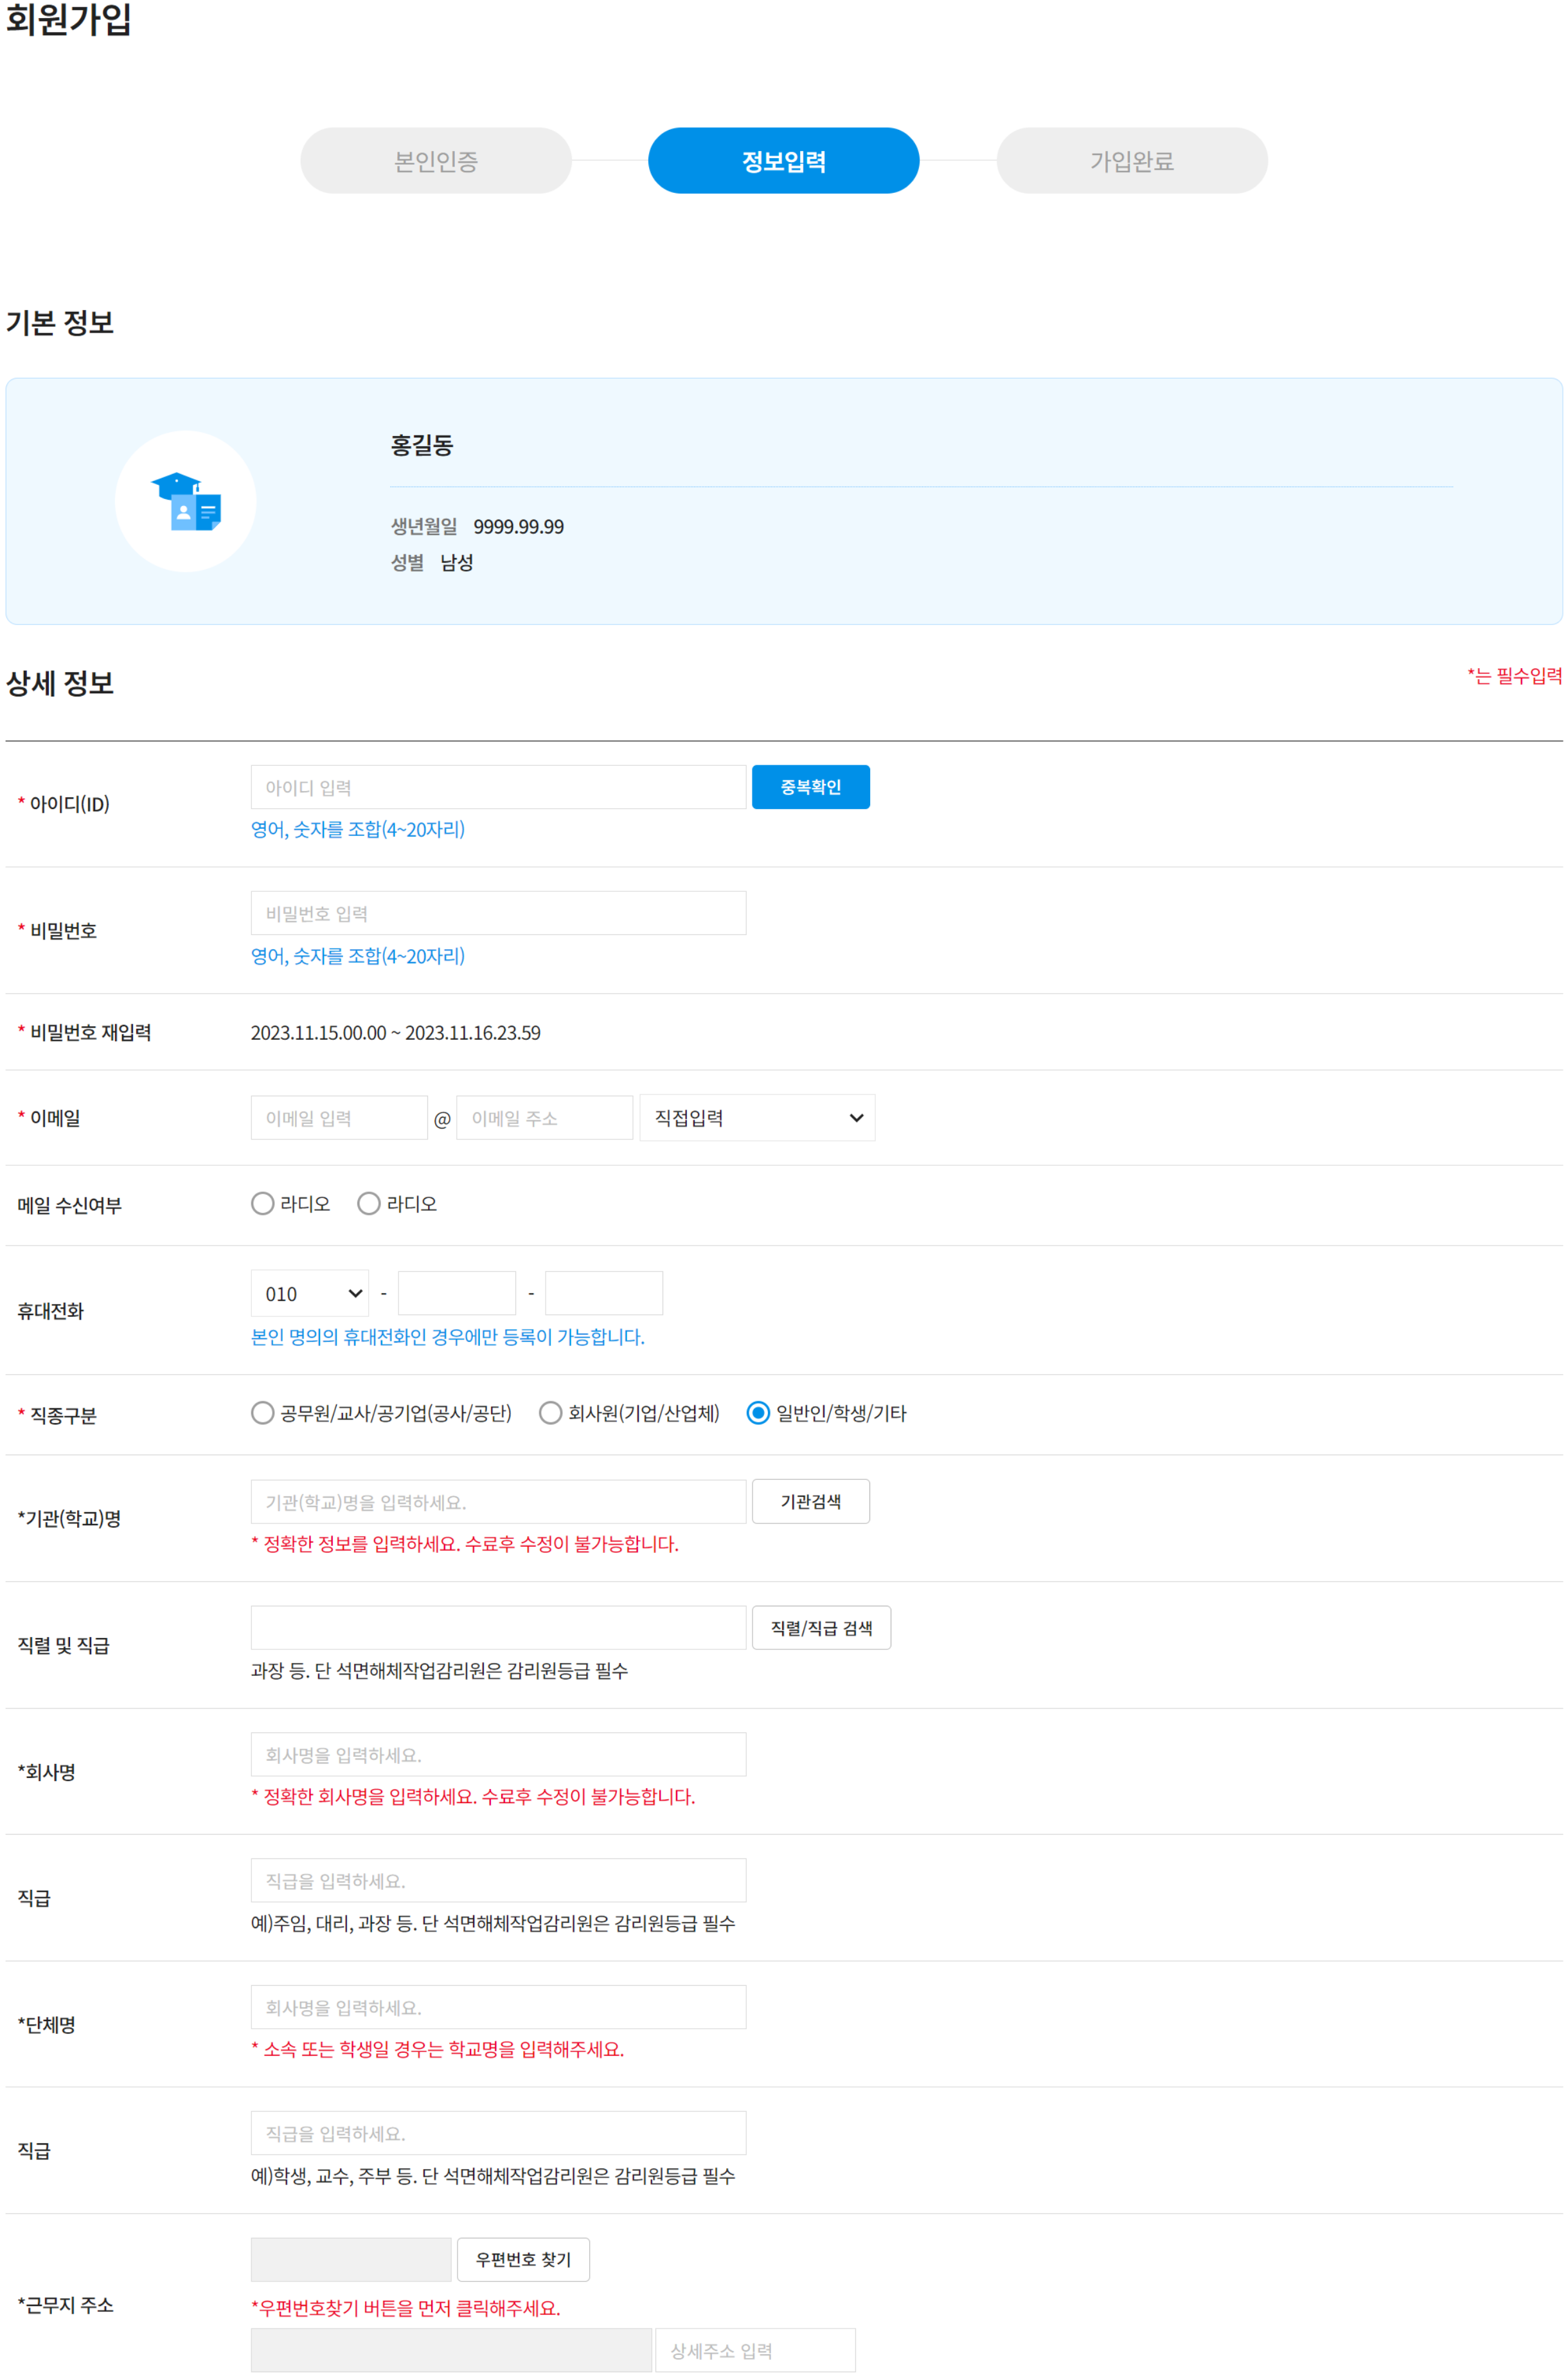This screenshot has width=1568, height=2378.
Task: Click the graduation cap profile icon
Action: pos(186,501)
